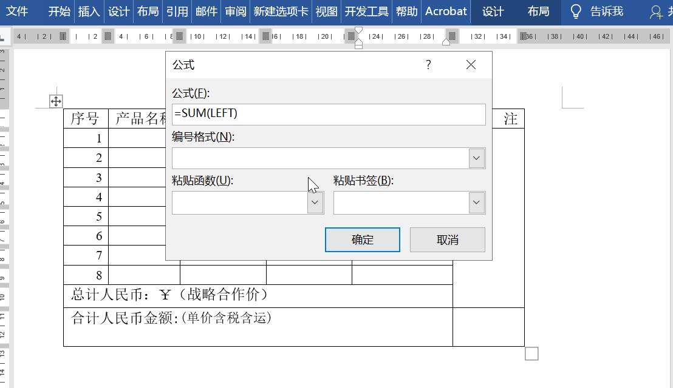Click inside the =SUM(LEFT) formula field
673x388 pixels.
(328, 115)
